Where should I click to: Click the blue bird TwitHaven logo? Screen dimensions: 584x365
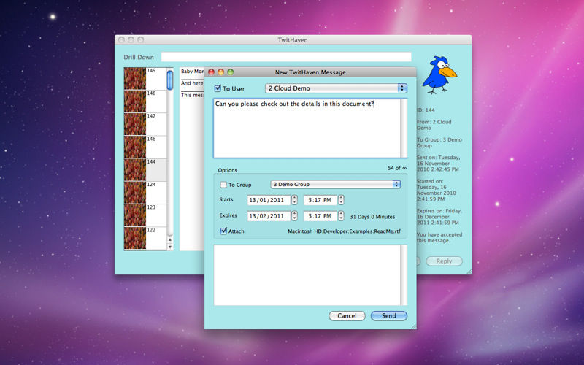(x=439, y=75)
